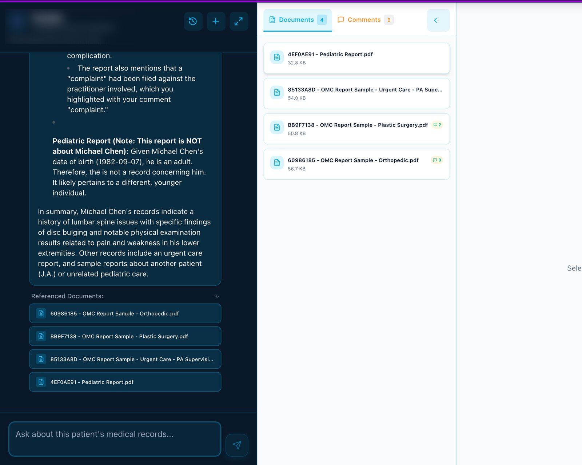Open BB9F7138 Plastic Surgery.pdf document card

[356, 129]
